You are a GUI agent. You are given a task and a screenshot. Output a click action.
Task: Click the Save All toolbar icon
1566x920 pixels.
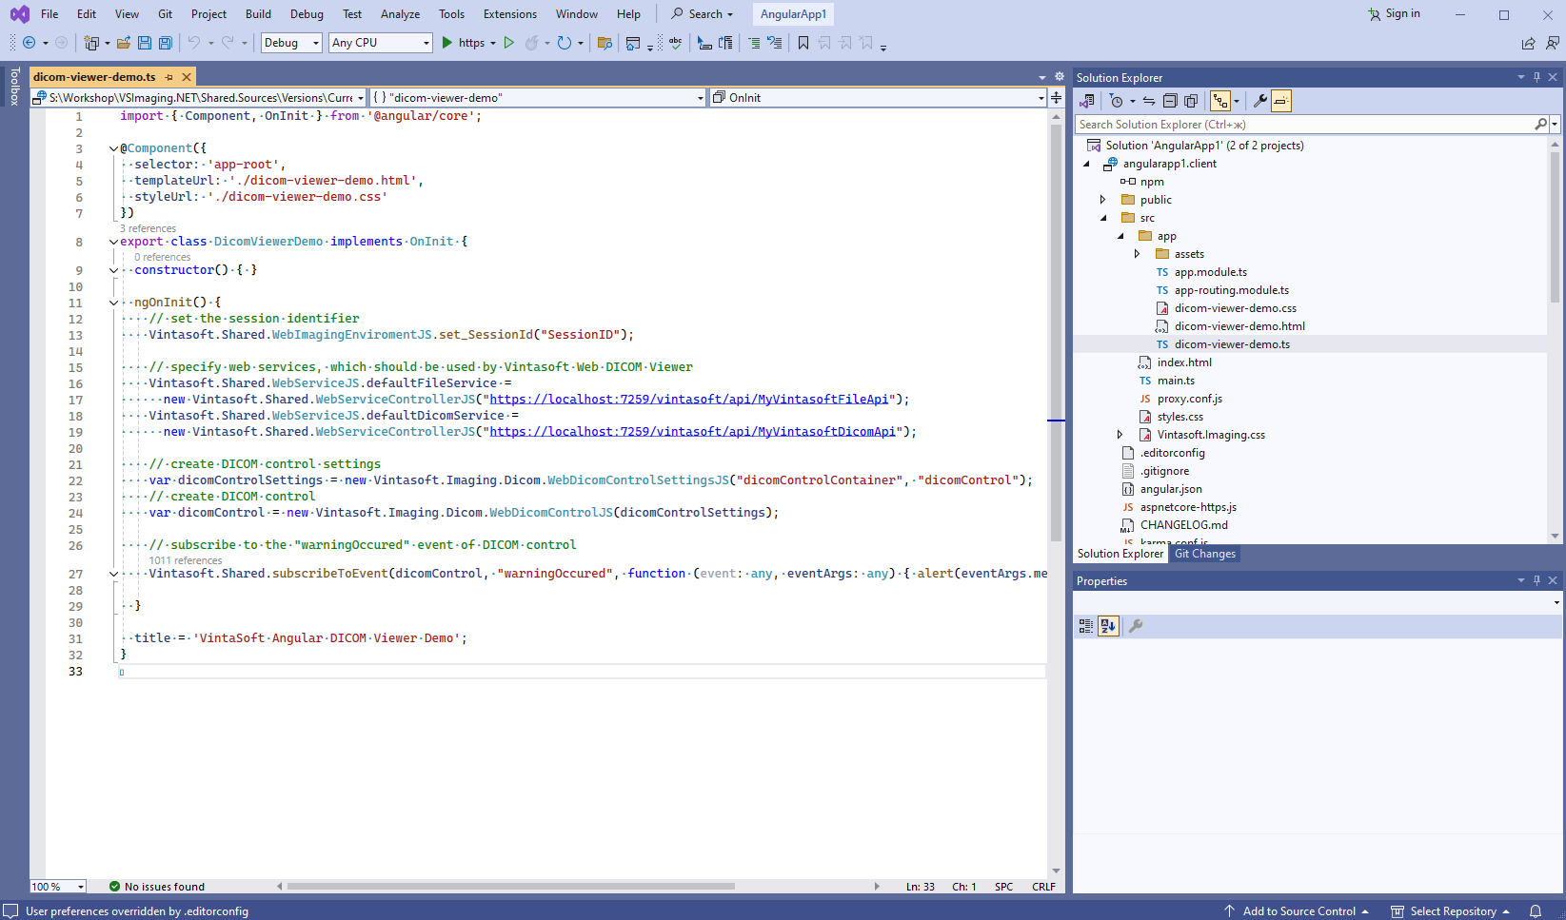pos(165,43)
